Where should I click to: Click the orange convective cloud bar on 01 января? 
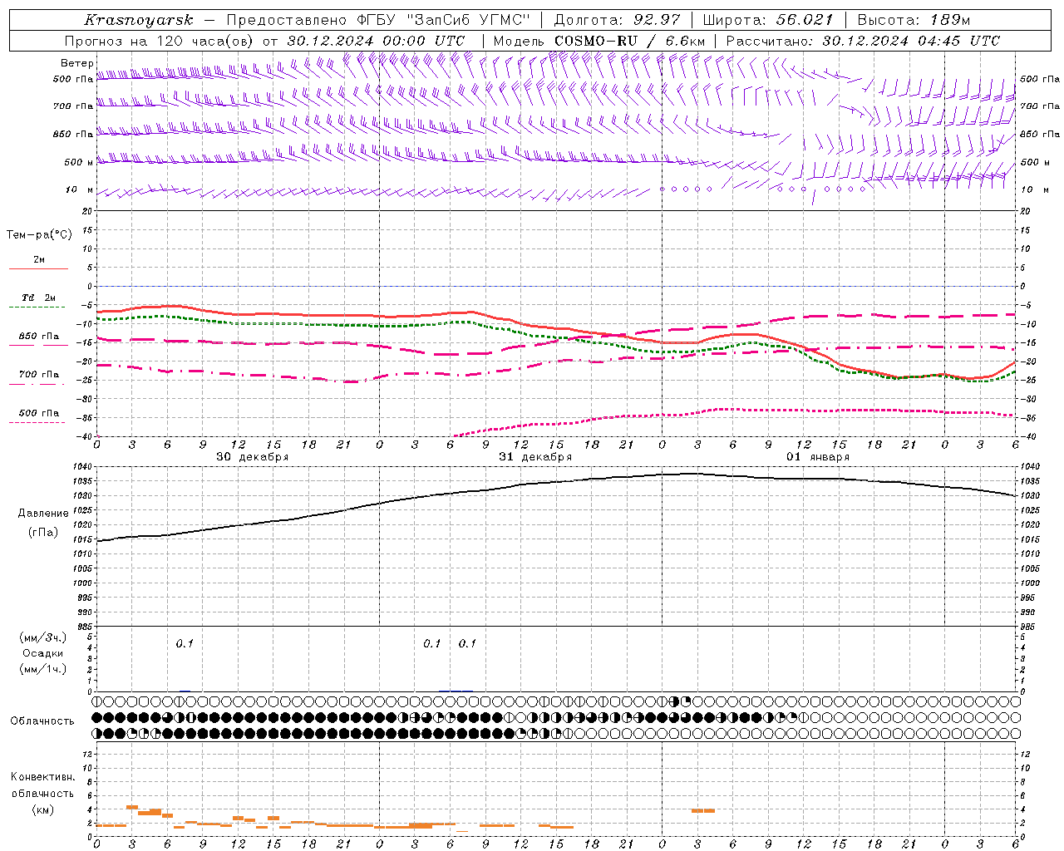click(702, 810)
